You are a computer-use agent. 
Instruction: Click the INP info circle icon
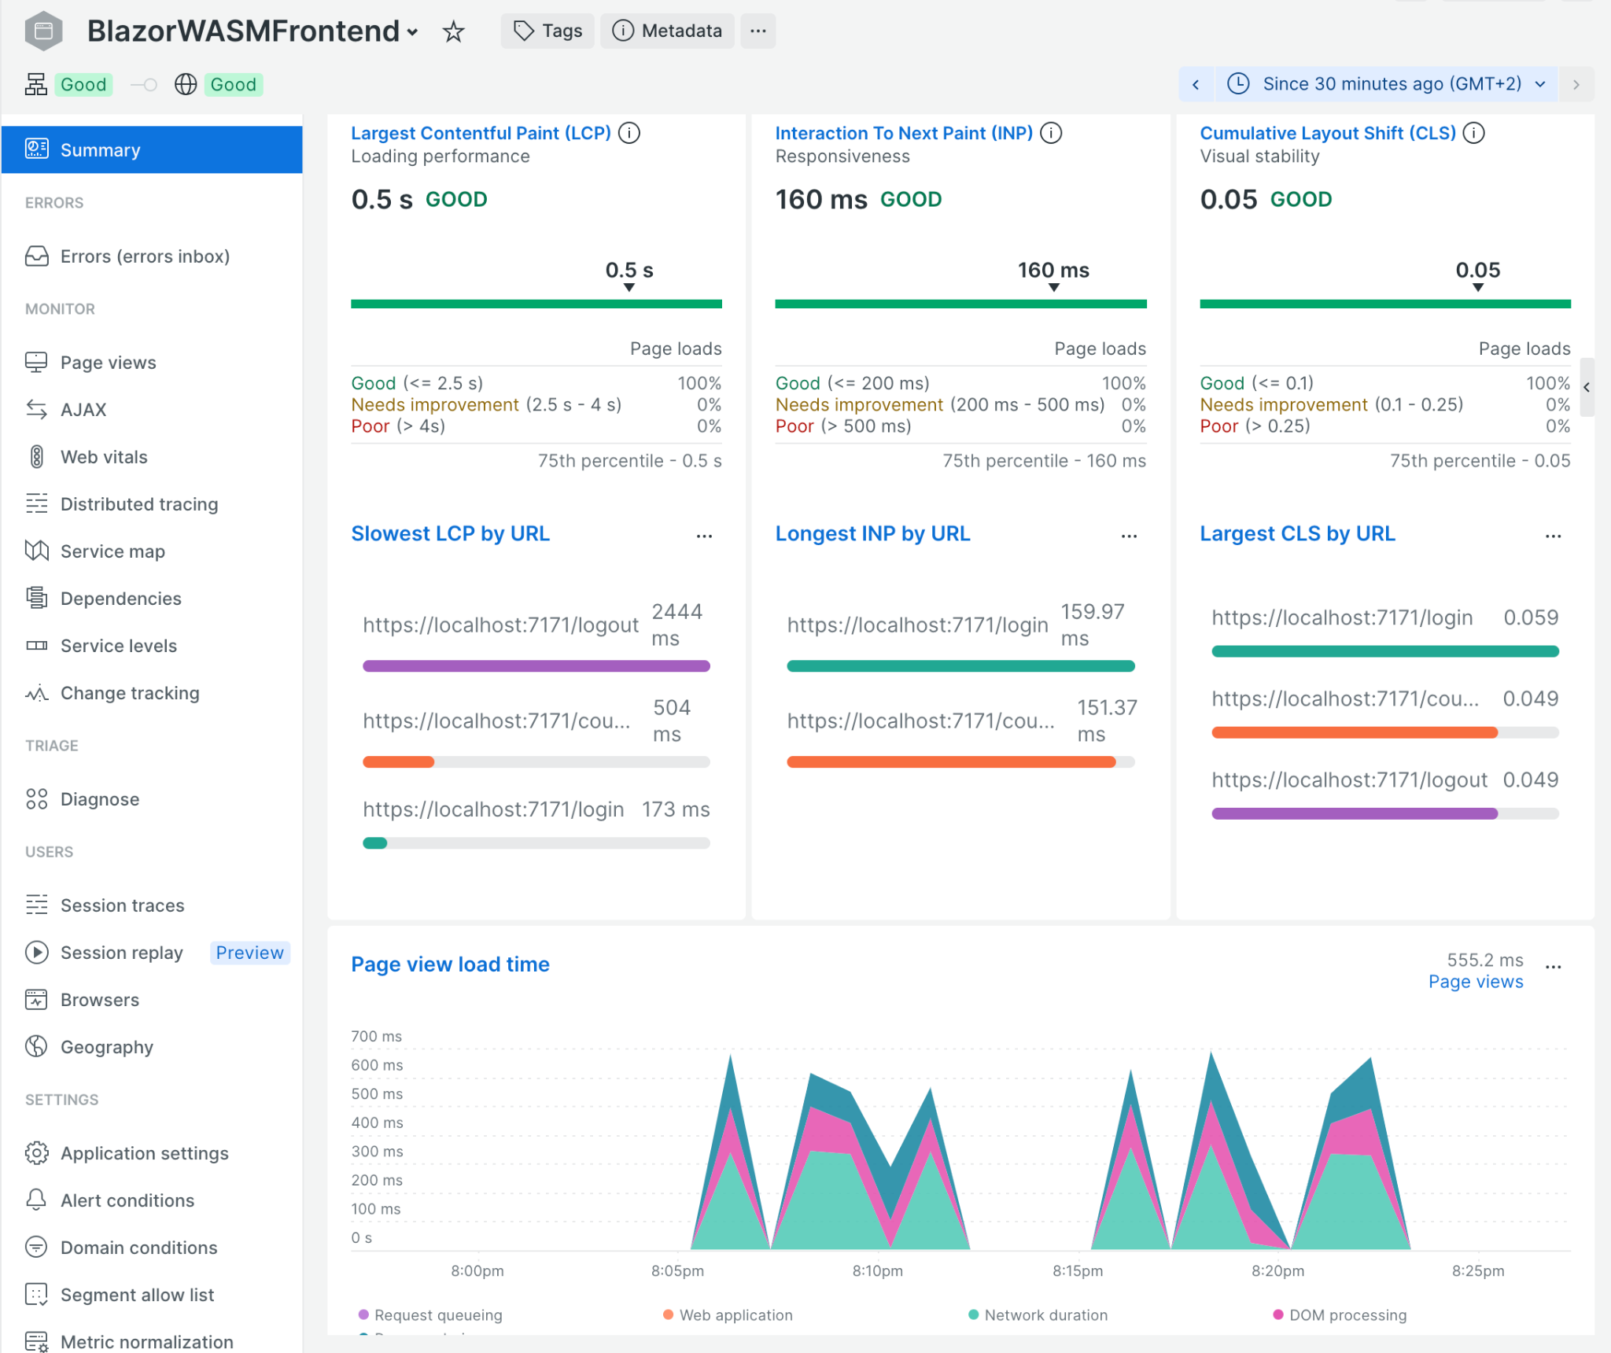(x=1051, y=133)
